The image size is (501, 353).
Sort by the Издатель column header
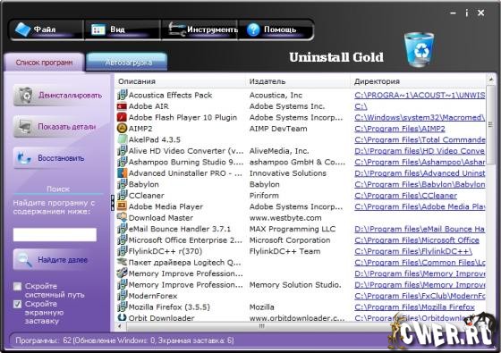[x=298, y=81]
